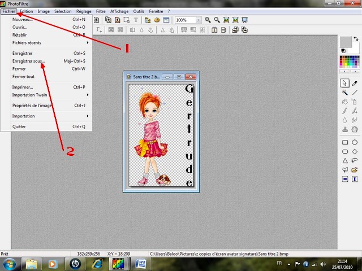Image resolution: width=362 pixels, height=271 pixels.
Task: Swap foreground and background colors
Action: 356,39
